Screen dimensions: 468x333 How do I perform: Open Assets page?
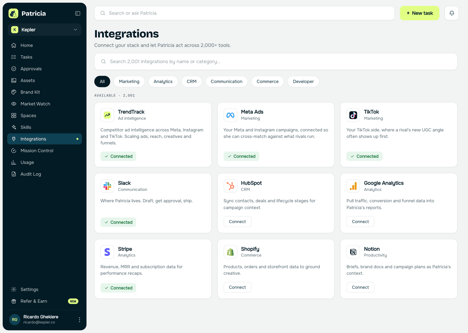point(45,80)
